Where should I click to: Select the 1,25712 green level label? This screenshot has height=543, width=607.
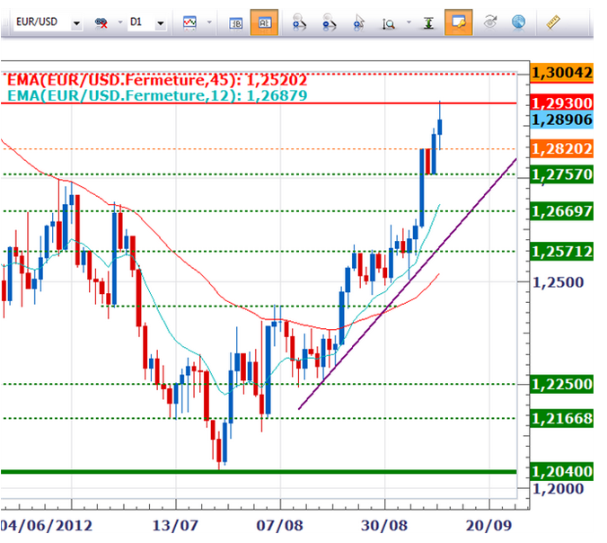coord(562,252)
